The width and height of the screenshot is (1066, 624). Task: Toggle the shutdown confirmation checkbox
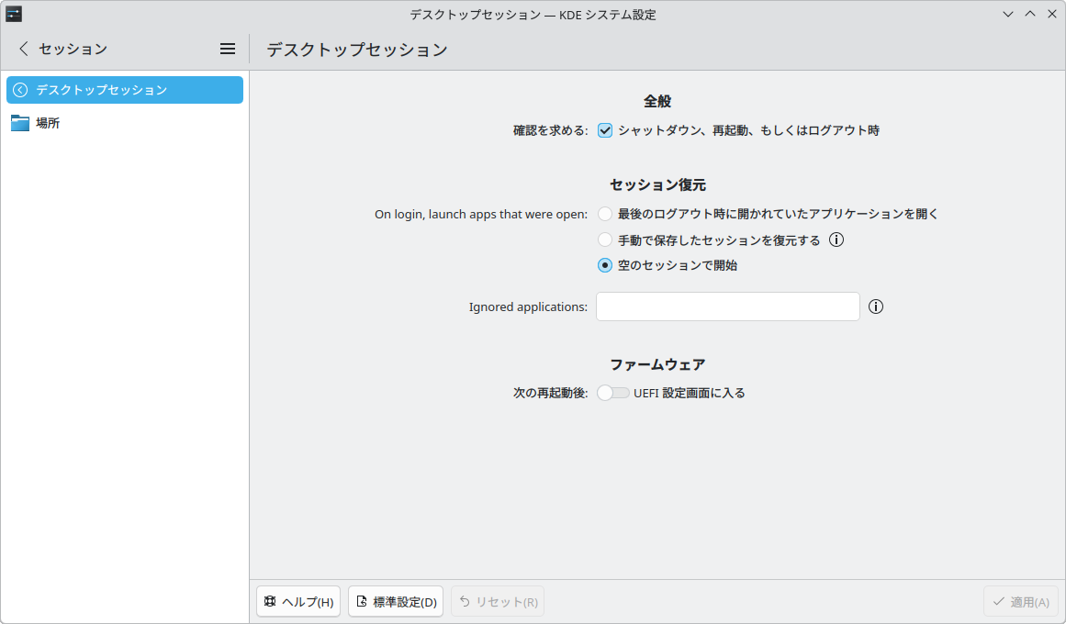[x=605, y=130]
